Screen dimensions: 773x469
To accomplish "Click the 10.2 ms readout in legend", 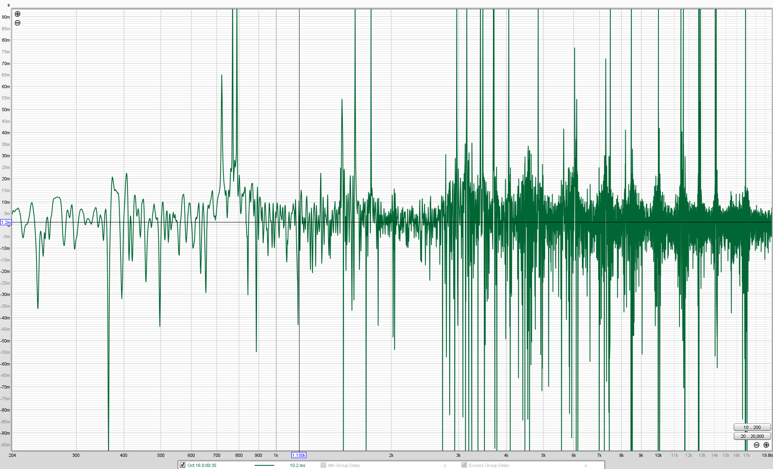I will pos(297,465).
